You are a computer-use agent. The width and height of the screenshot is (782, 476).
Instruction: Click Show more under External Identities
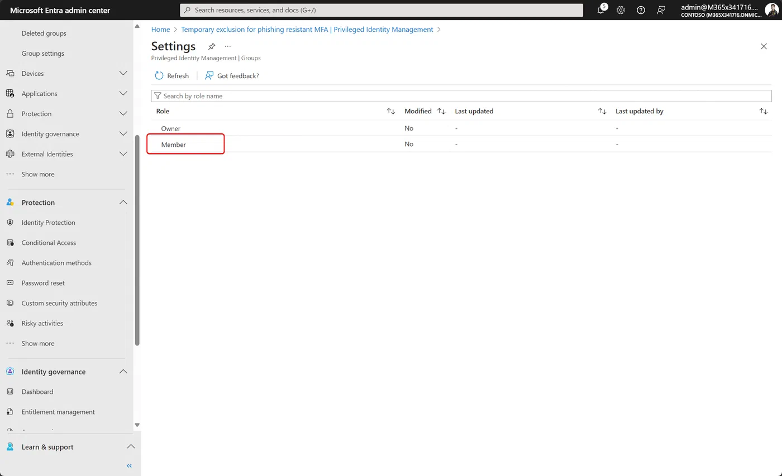[x=38, y=174]
